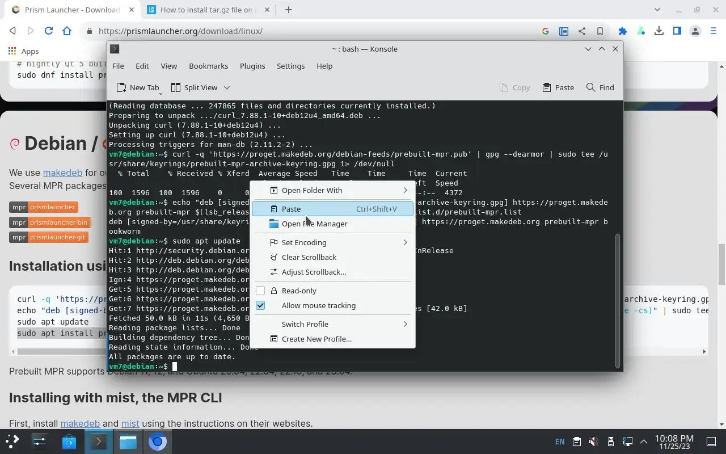Expand the Split View dropdown arrow
Viewport: 726px width, 454px height.
pyautogui.click(x=226, y=87)
